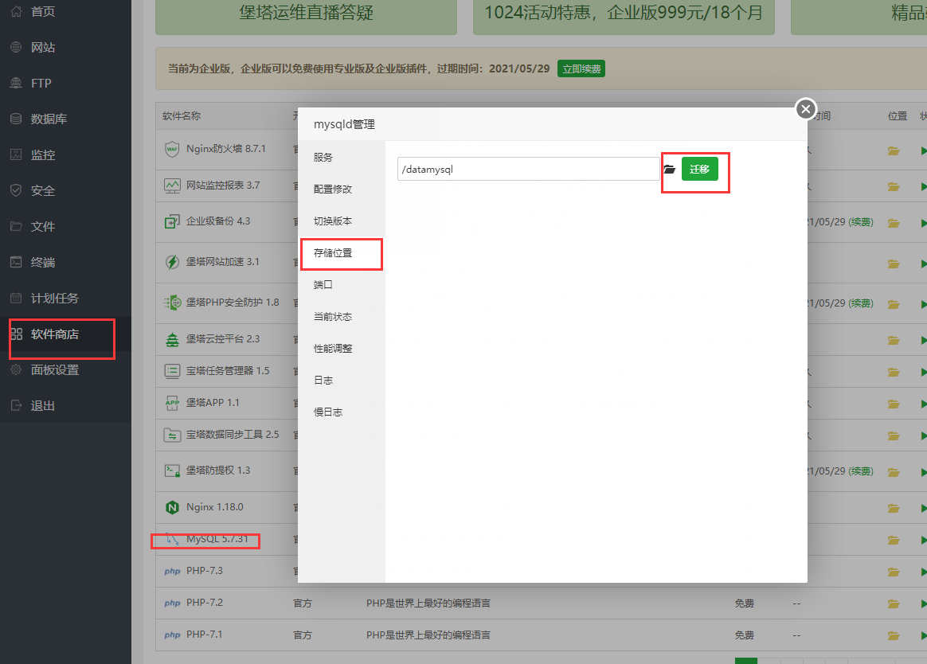Click the php logo icon for PHP-7.2

pyautogui.click(x=172, y=603)
